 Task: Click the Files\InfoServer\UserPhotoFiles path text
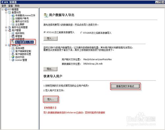(x=97, y=59)
